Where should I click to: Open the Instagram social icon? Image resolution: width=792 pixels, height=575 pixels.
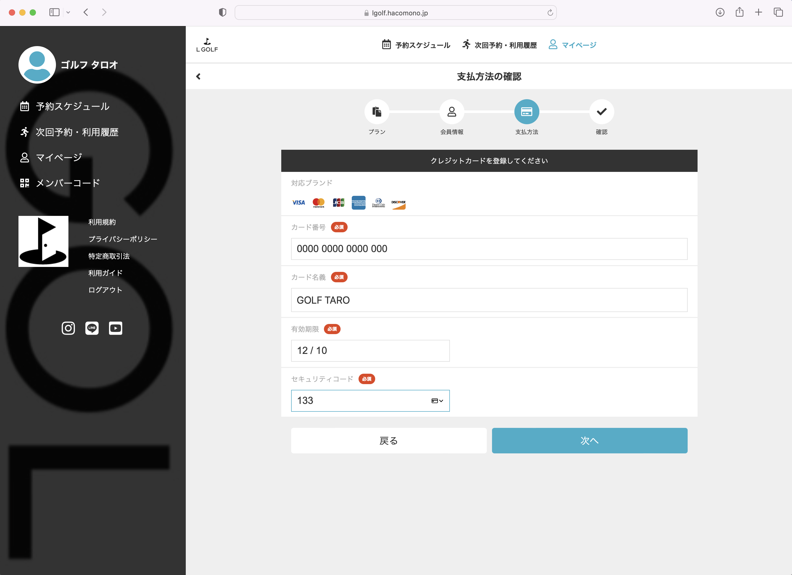[x=68, y=328]
